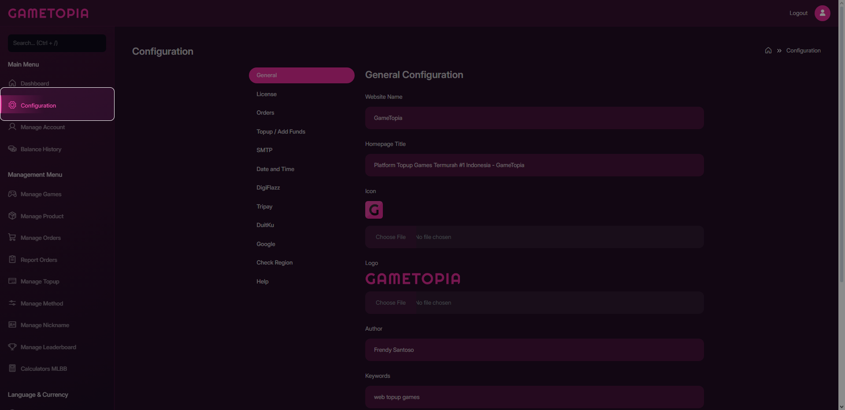Click the Calculators MLBB calculator icon
The height and width of the screenshot is (410, 845).
[x=12, y=368]
